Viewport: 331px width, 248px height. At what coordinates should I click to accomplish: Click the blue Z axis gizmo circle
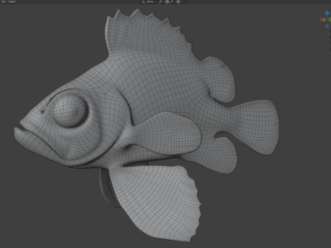tap(327, 13)
